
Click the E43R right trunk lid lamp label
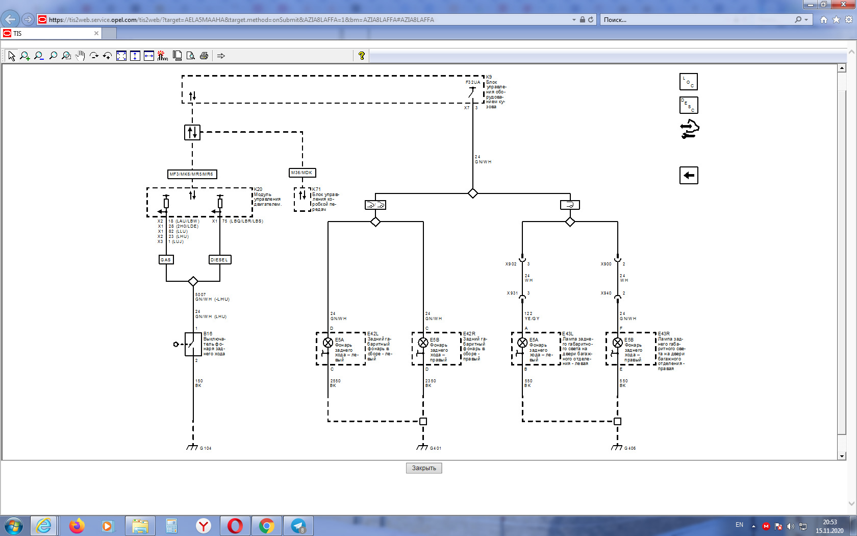[x=671, y=351]
